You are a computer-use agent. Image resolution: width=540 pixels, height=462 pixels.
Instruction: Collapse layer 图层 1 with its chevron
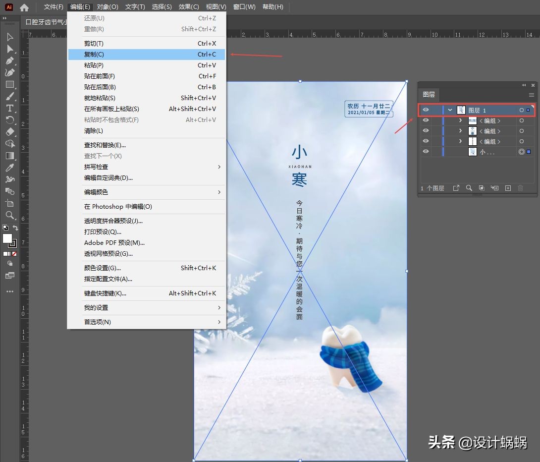pos(450,110)
